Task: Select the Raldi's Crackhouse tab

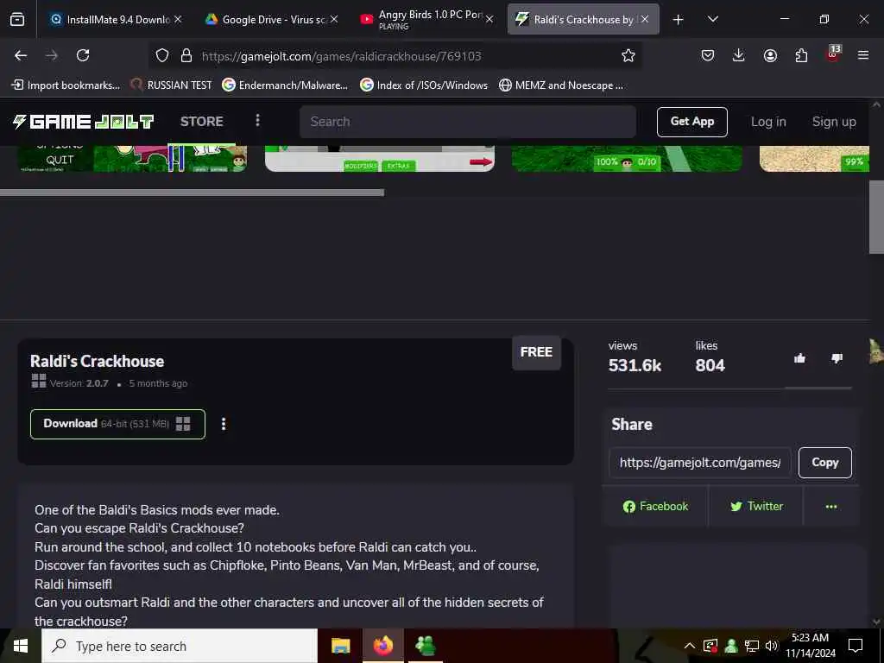Action: (583, 19)
